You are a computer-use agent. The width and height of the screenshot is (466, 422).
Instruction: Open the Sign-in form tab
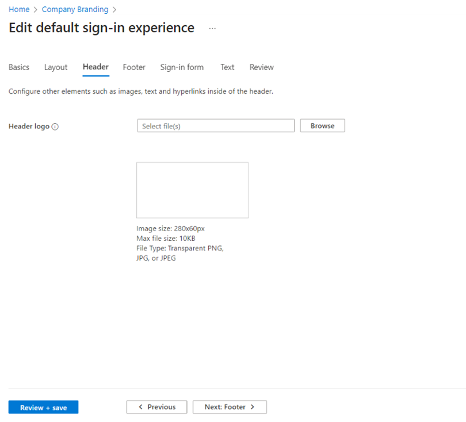click(181, 67)
